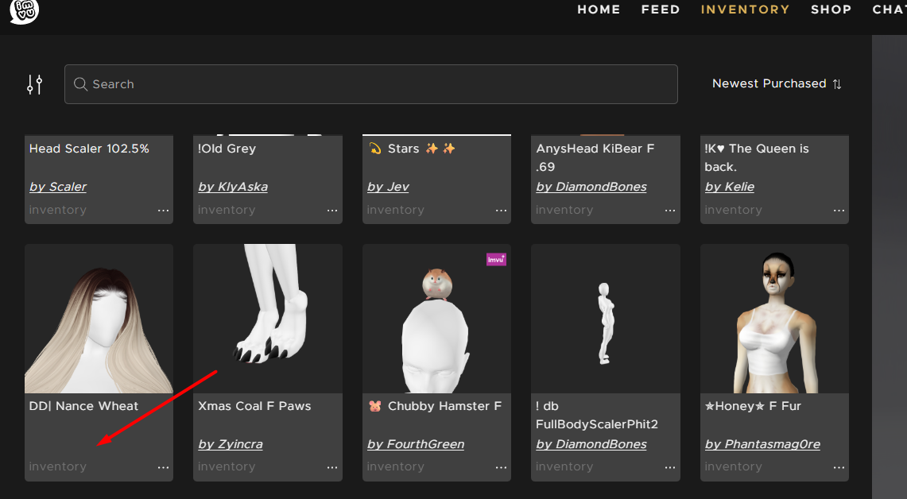Viewport: 907px width, 499px height.
Task: Click the DD| Nance Wheat title
Action: [84, 406]
